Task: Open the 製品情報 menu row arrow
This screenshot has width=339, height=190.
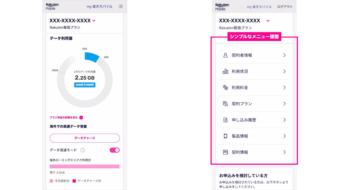Action: point(284,136)
